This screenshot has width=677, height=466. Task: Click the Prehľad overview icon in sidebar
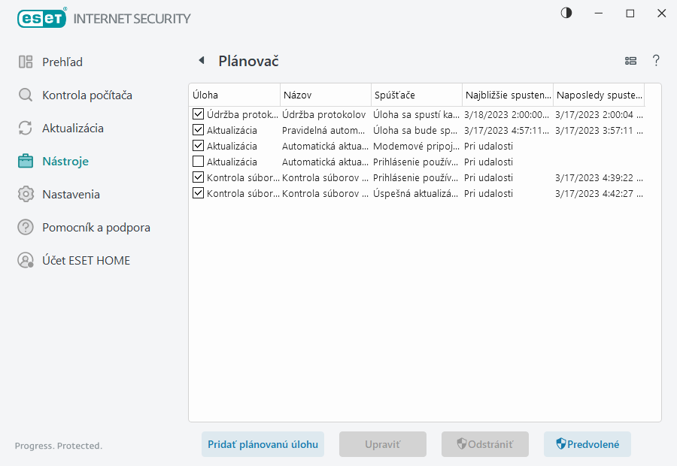[x=26, y=62]
